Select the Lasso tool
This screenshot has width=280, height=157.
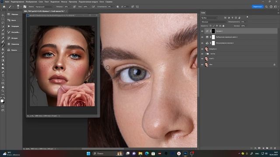3,23
